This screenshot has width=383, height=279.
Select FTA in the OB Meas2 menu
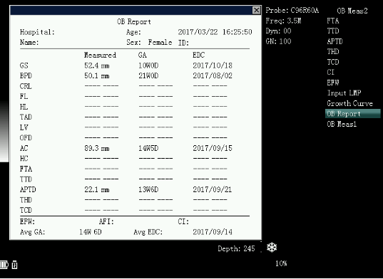click(x=333, y=21)
